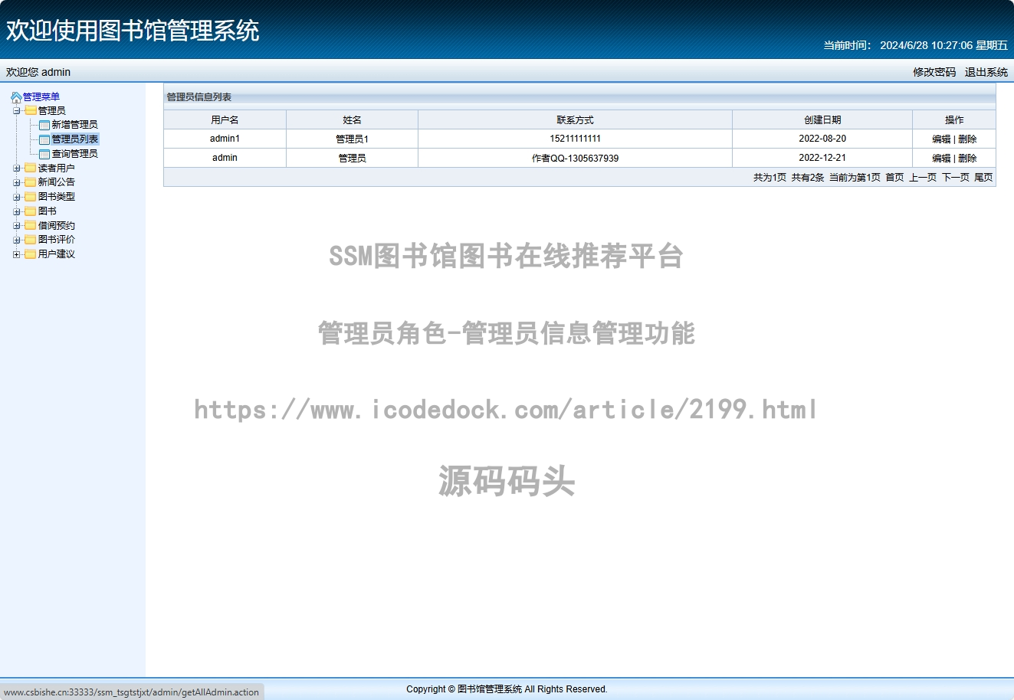
Task: Open 查询管理员 menu entry
Action: [74, 154]
